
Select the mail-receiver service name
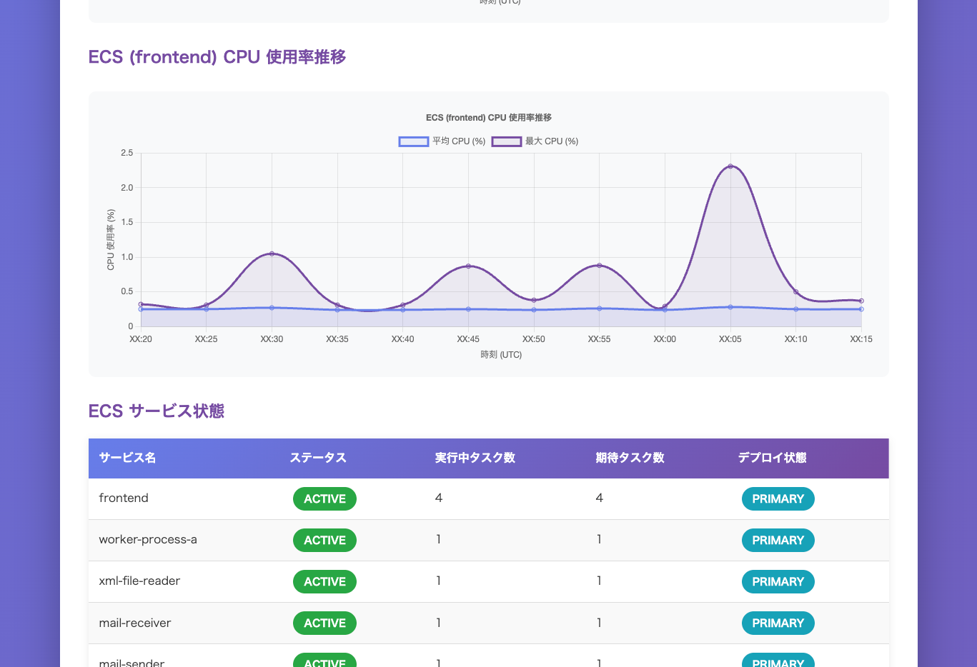(x=135, y=623)
